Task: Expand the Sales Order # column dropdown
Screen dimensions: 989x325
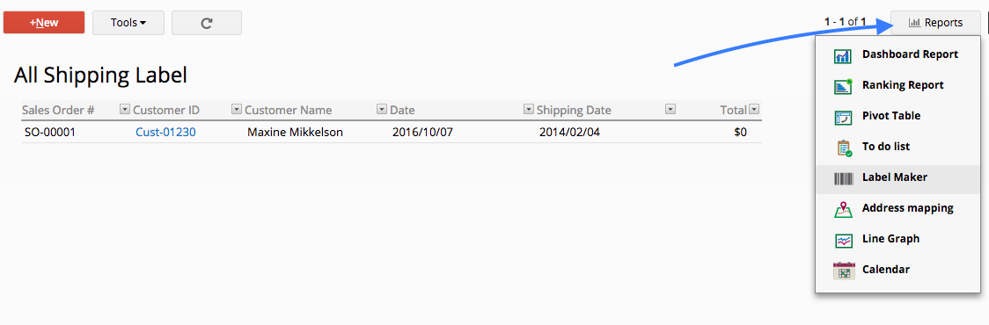Action: point(124,110)
